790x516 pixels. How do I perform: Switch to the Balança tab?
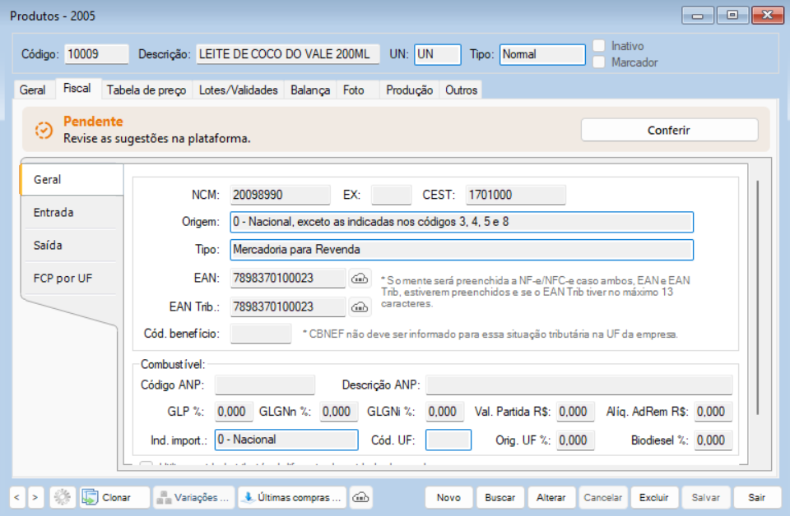pyautogui.click(x=310, y=90)
